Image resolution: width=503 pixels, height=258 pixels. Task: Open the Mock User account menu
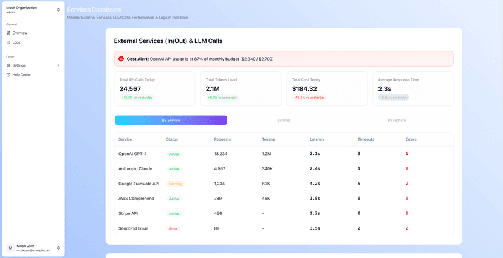coord(58,248)
